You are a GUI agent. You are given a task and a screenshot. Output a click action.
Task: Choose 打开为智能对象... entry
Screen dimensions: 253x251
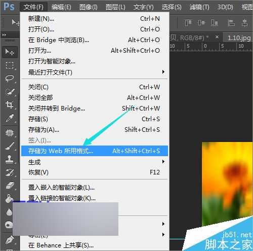coord(95,61)
